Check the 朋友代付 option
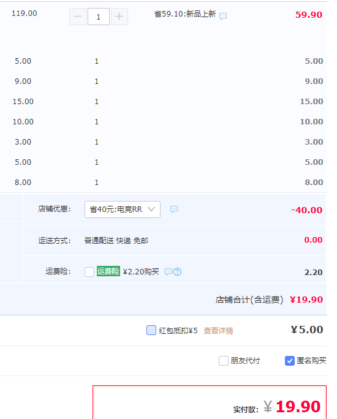Image resolution: width=337 pixels, height=419 pixels. pos(224,361)
